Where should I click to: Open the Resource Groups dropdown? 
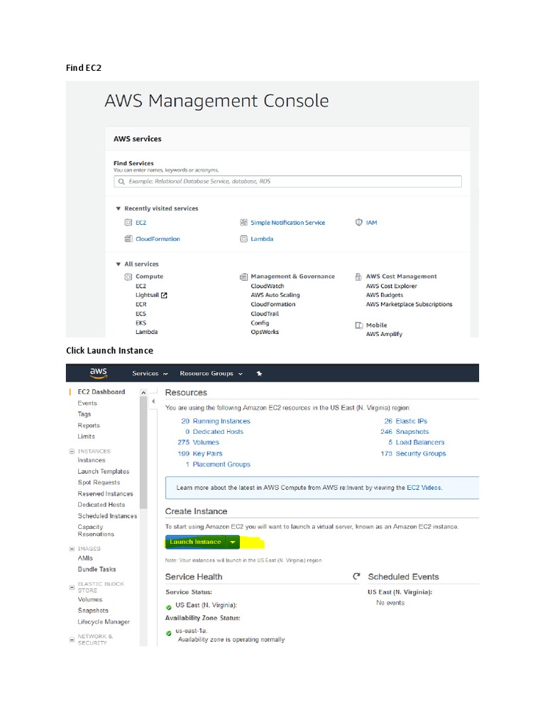[x=211, y=373]
